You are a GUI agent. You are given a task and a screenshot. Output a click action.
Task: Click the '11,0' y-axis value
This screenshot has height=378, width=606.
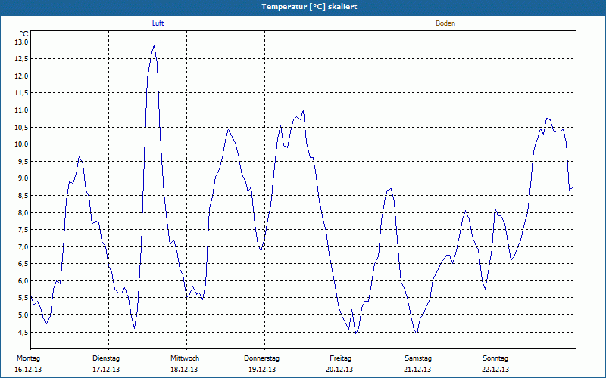pyautogui.click(x=22, y=110)
